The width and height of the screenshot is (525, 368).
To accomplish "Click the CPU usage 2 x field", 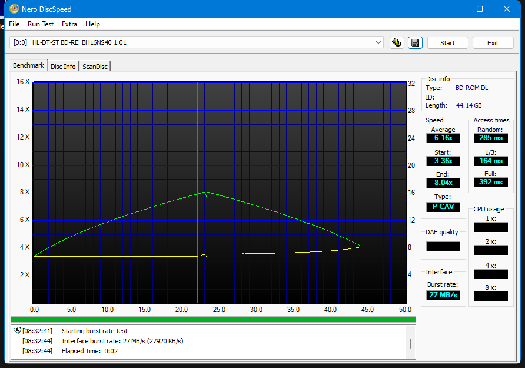I will click(491, 250).
